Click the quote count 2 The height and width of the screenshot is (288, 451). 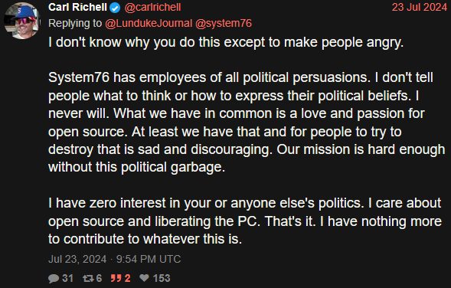tap(127, 278)
